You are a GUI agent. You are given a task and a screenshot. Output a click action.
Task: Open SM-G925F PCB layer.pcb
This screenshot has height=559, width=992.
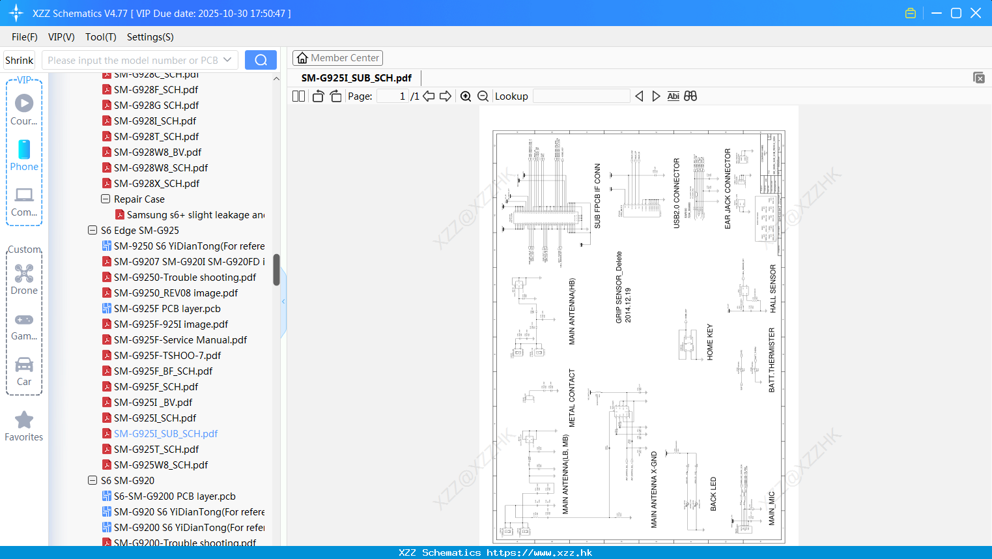(167, 308)
